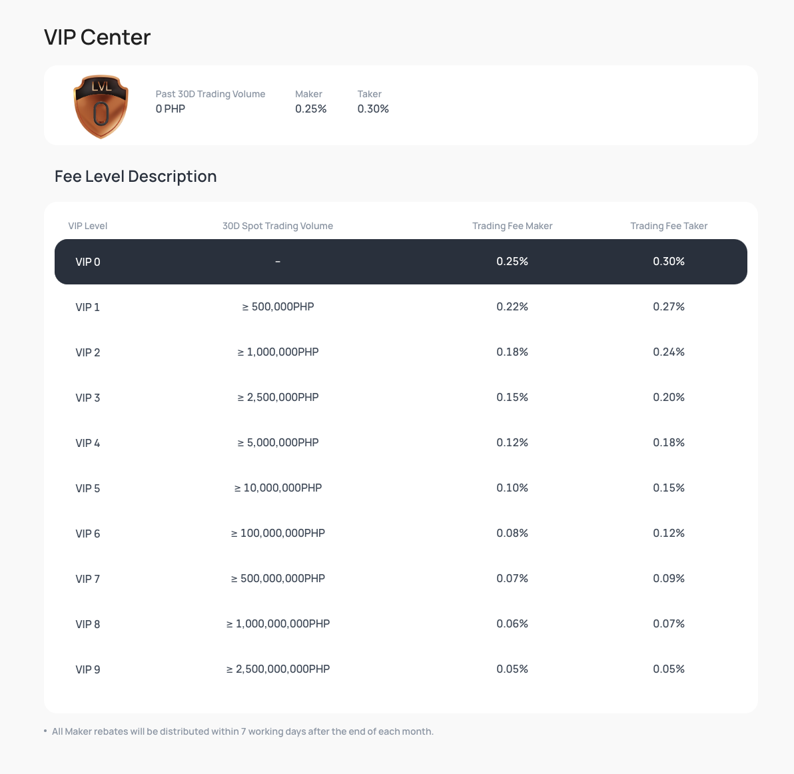Click the VIP 8 taker fee 0.07%
Screen dimensions: 794x774
[x=669, y=623]
